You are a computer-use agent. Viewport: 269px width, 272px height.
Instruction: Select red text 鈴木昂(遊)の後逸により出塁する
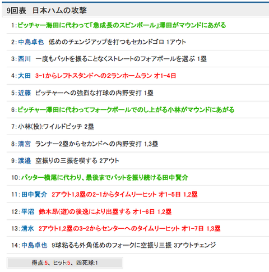coord(85,211)
